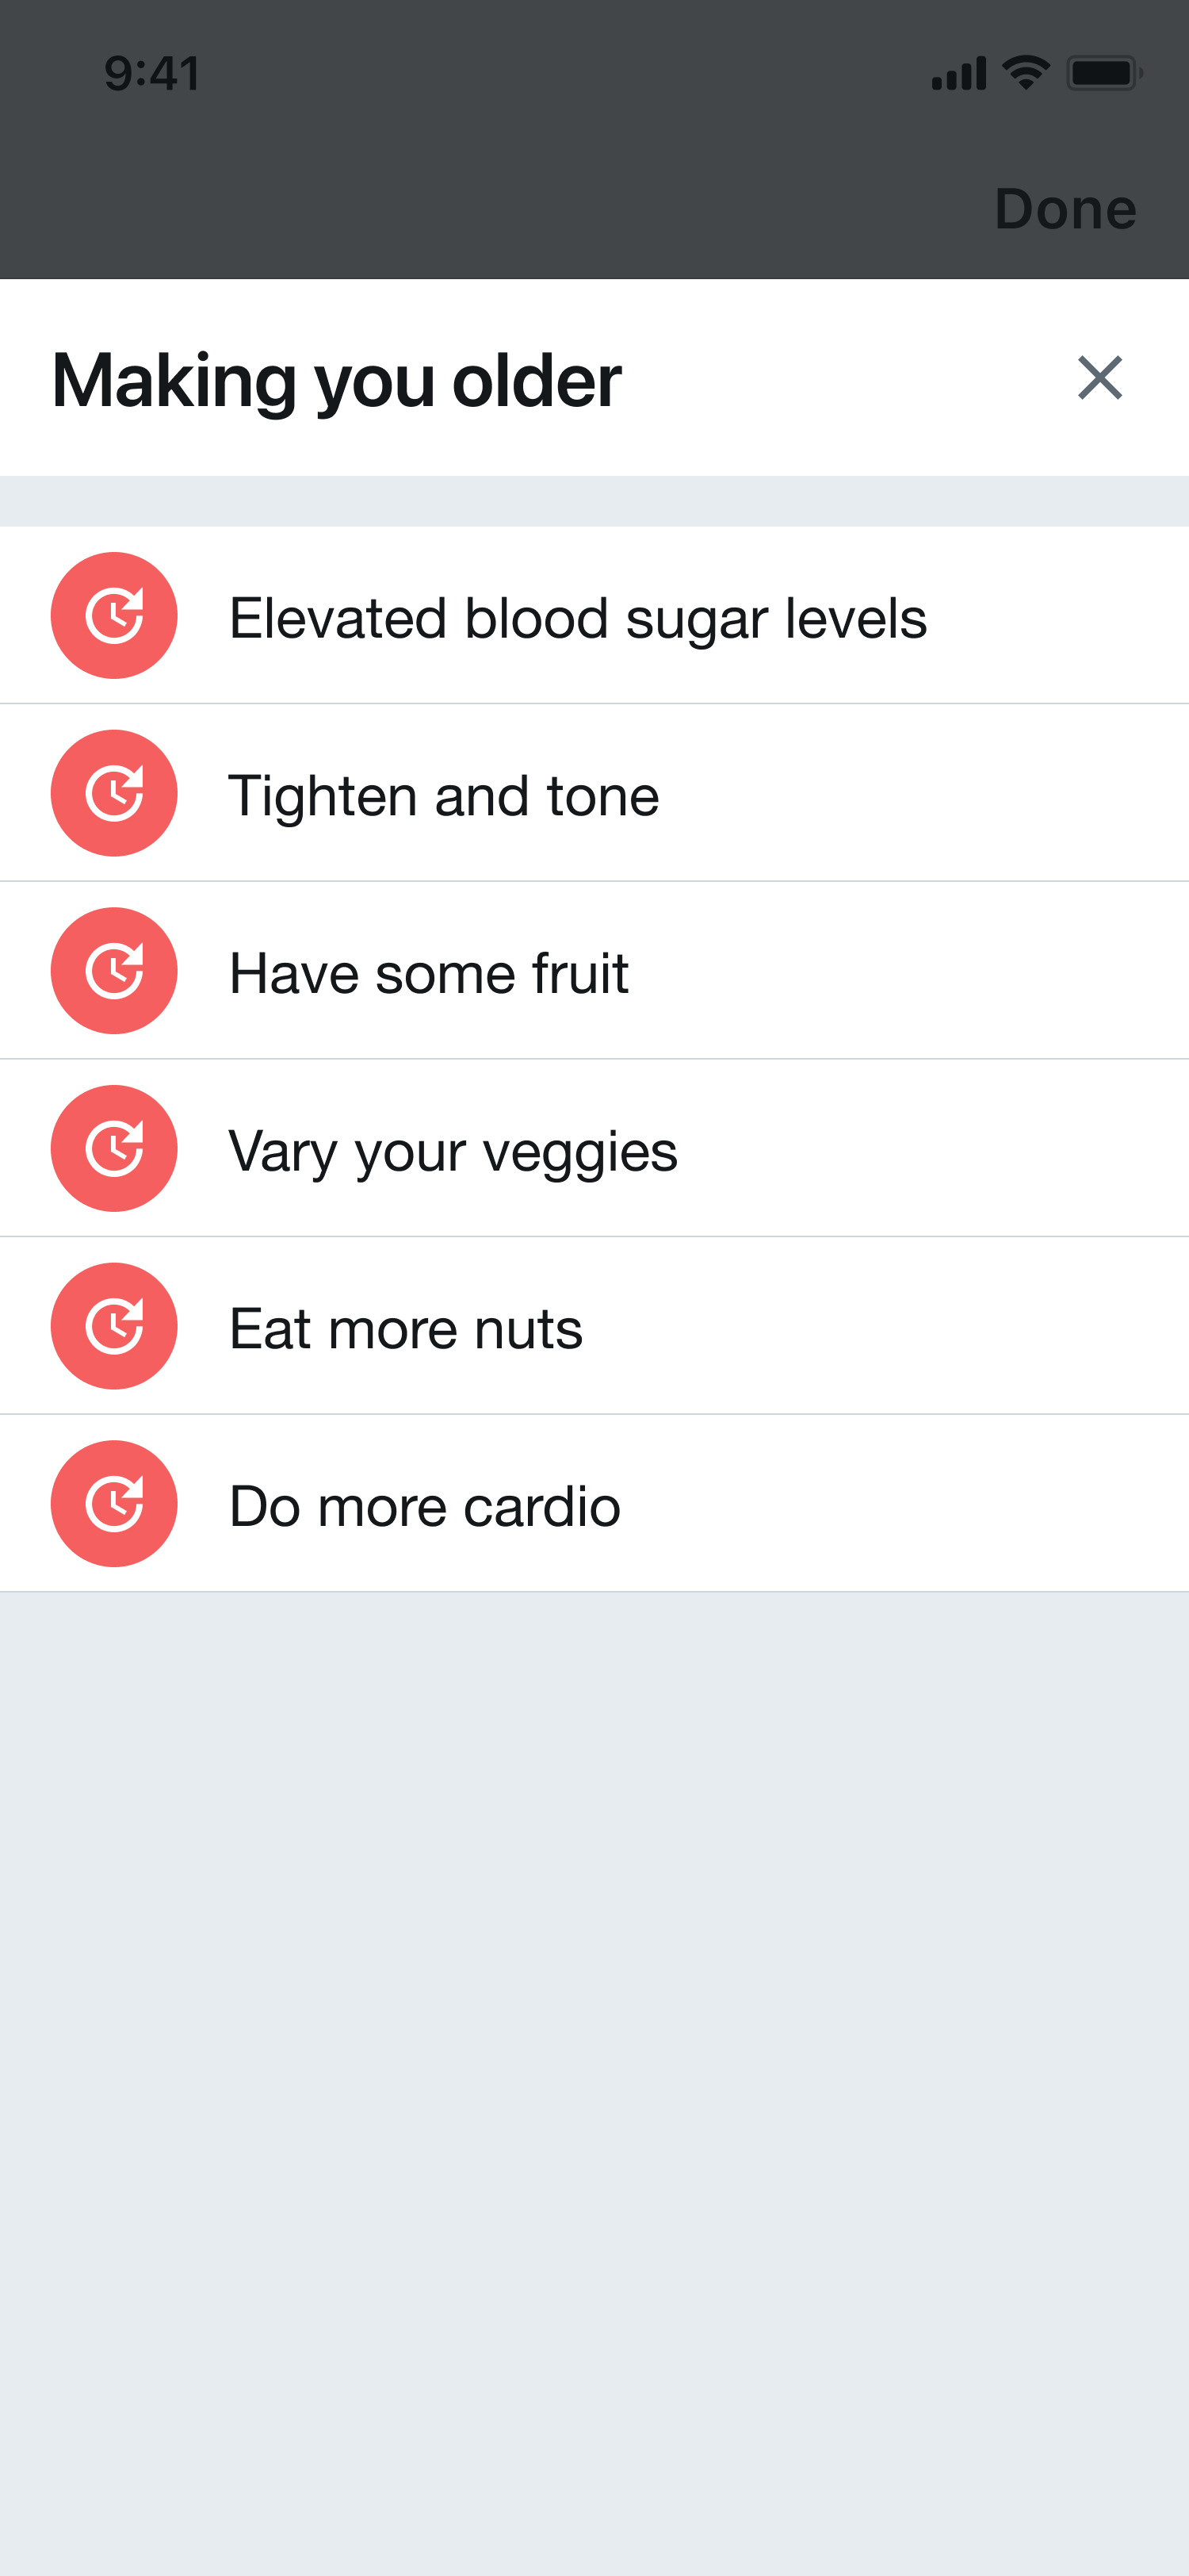Viewport: 1189px width, 2576px height.
Task: Tap the cellular signal bars icon
Action: 958,74
